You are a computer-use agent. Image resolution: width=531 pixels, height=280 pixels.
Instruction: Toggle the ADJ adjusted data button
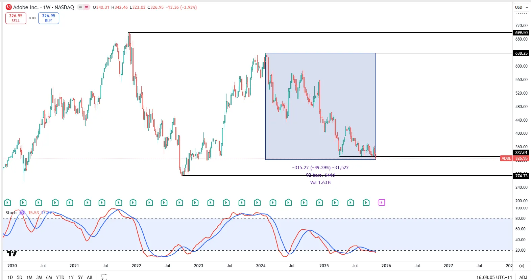click(523, 277)
